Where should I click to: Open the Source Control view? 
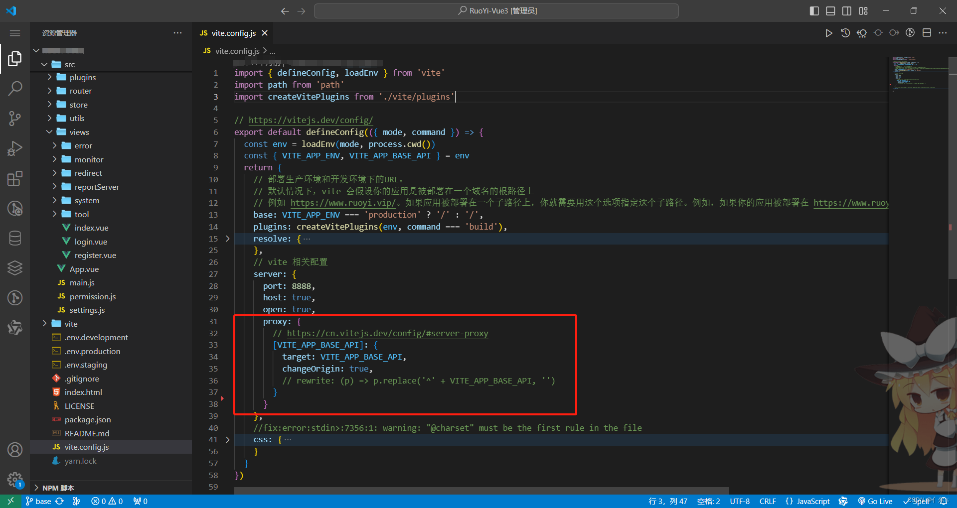click(x=15, y=118)
